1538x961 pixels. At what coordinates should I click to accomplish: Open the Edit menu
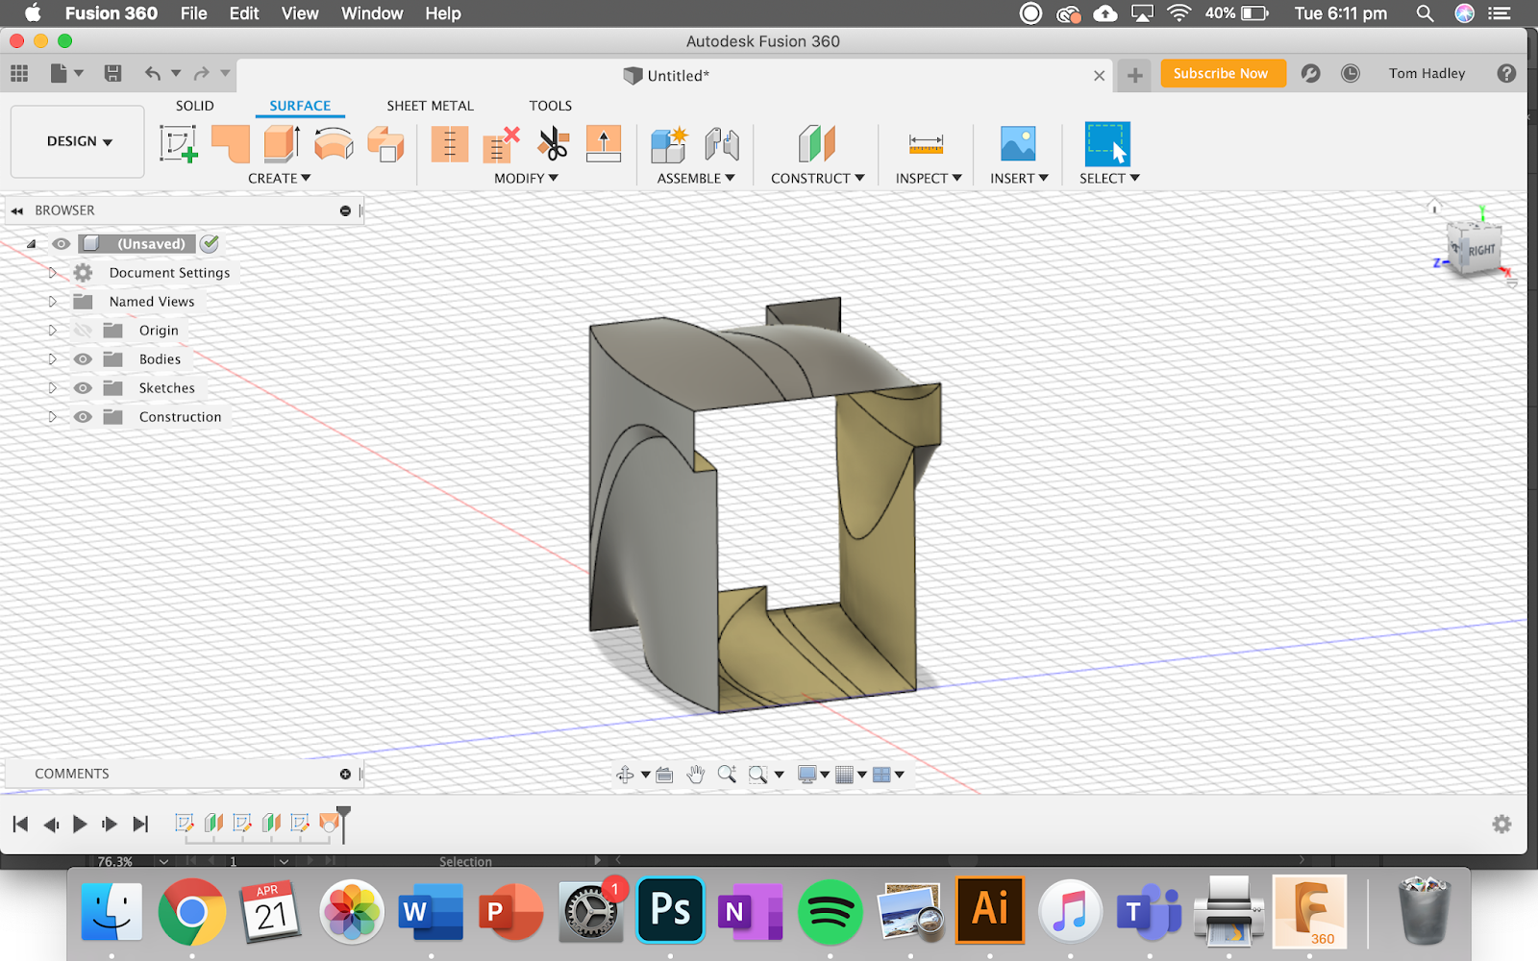point(244,13)
